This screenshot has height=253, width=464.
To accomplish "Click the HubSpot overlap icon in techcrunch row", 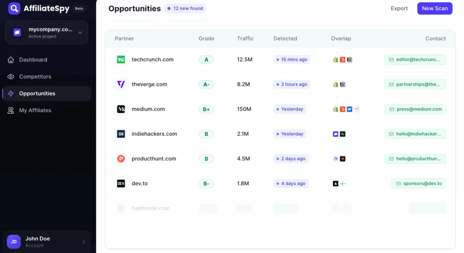I will (343, 60).
